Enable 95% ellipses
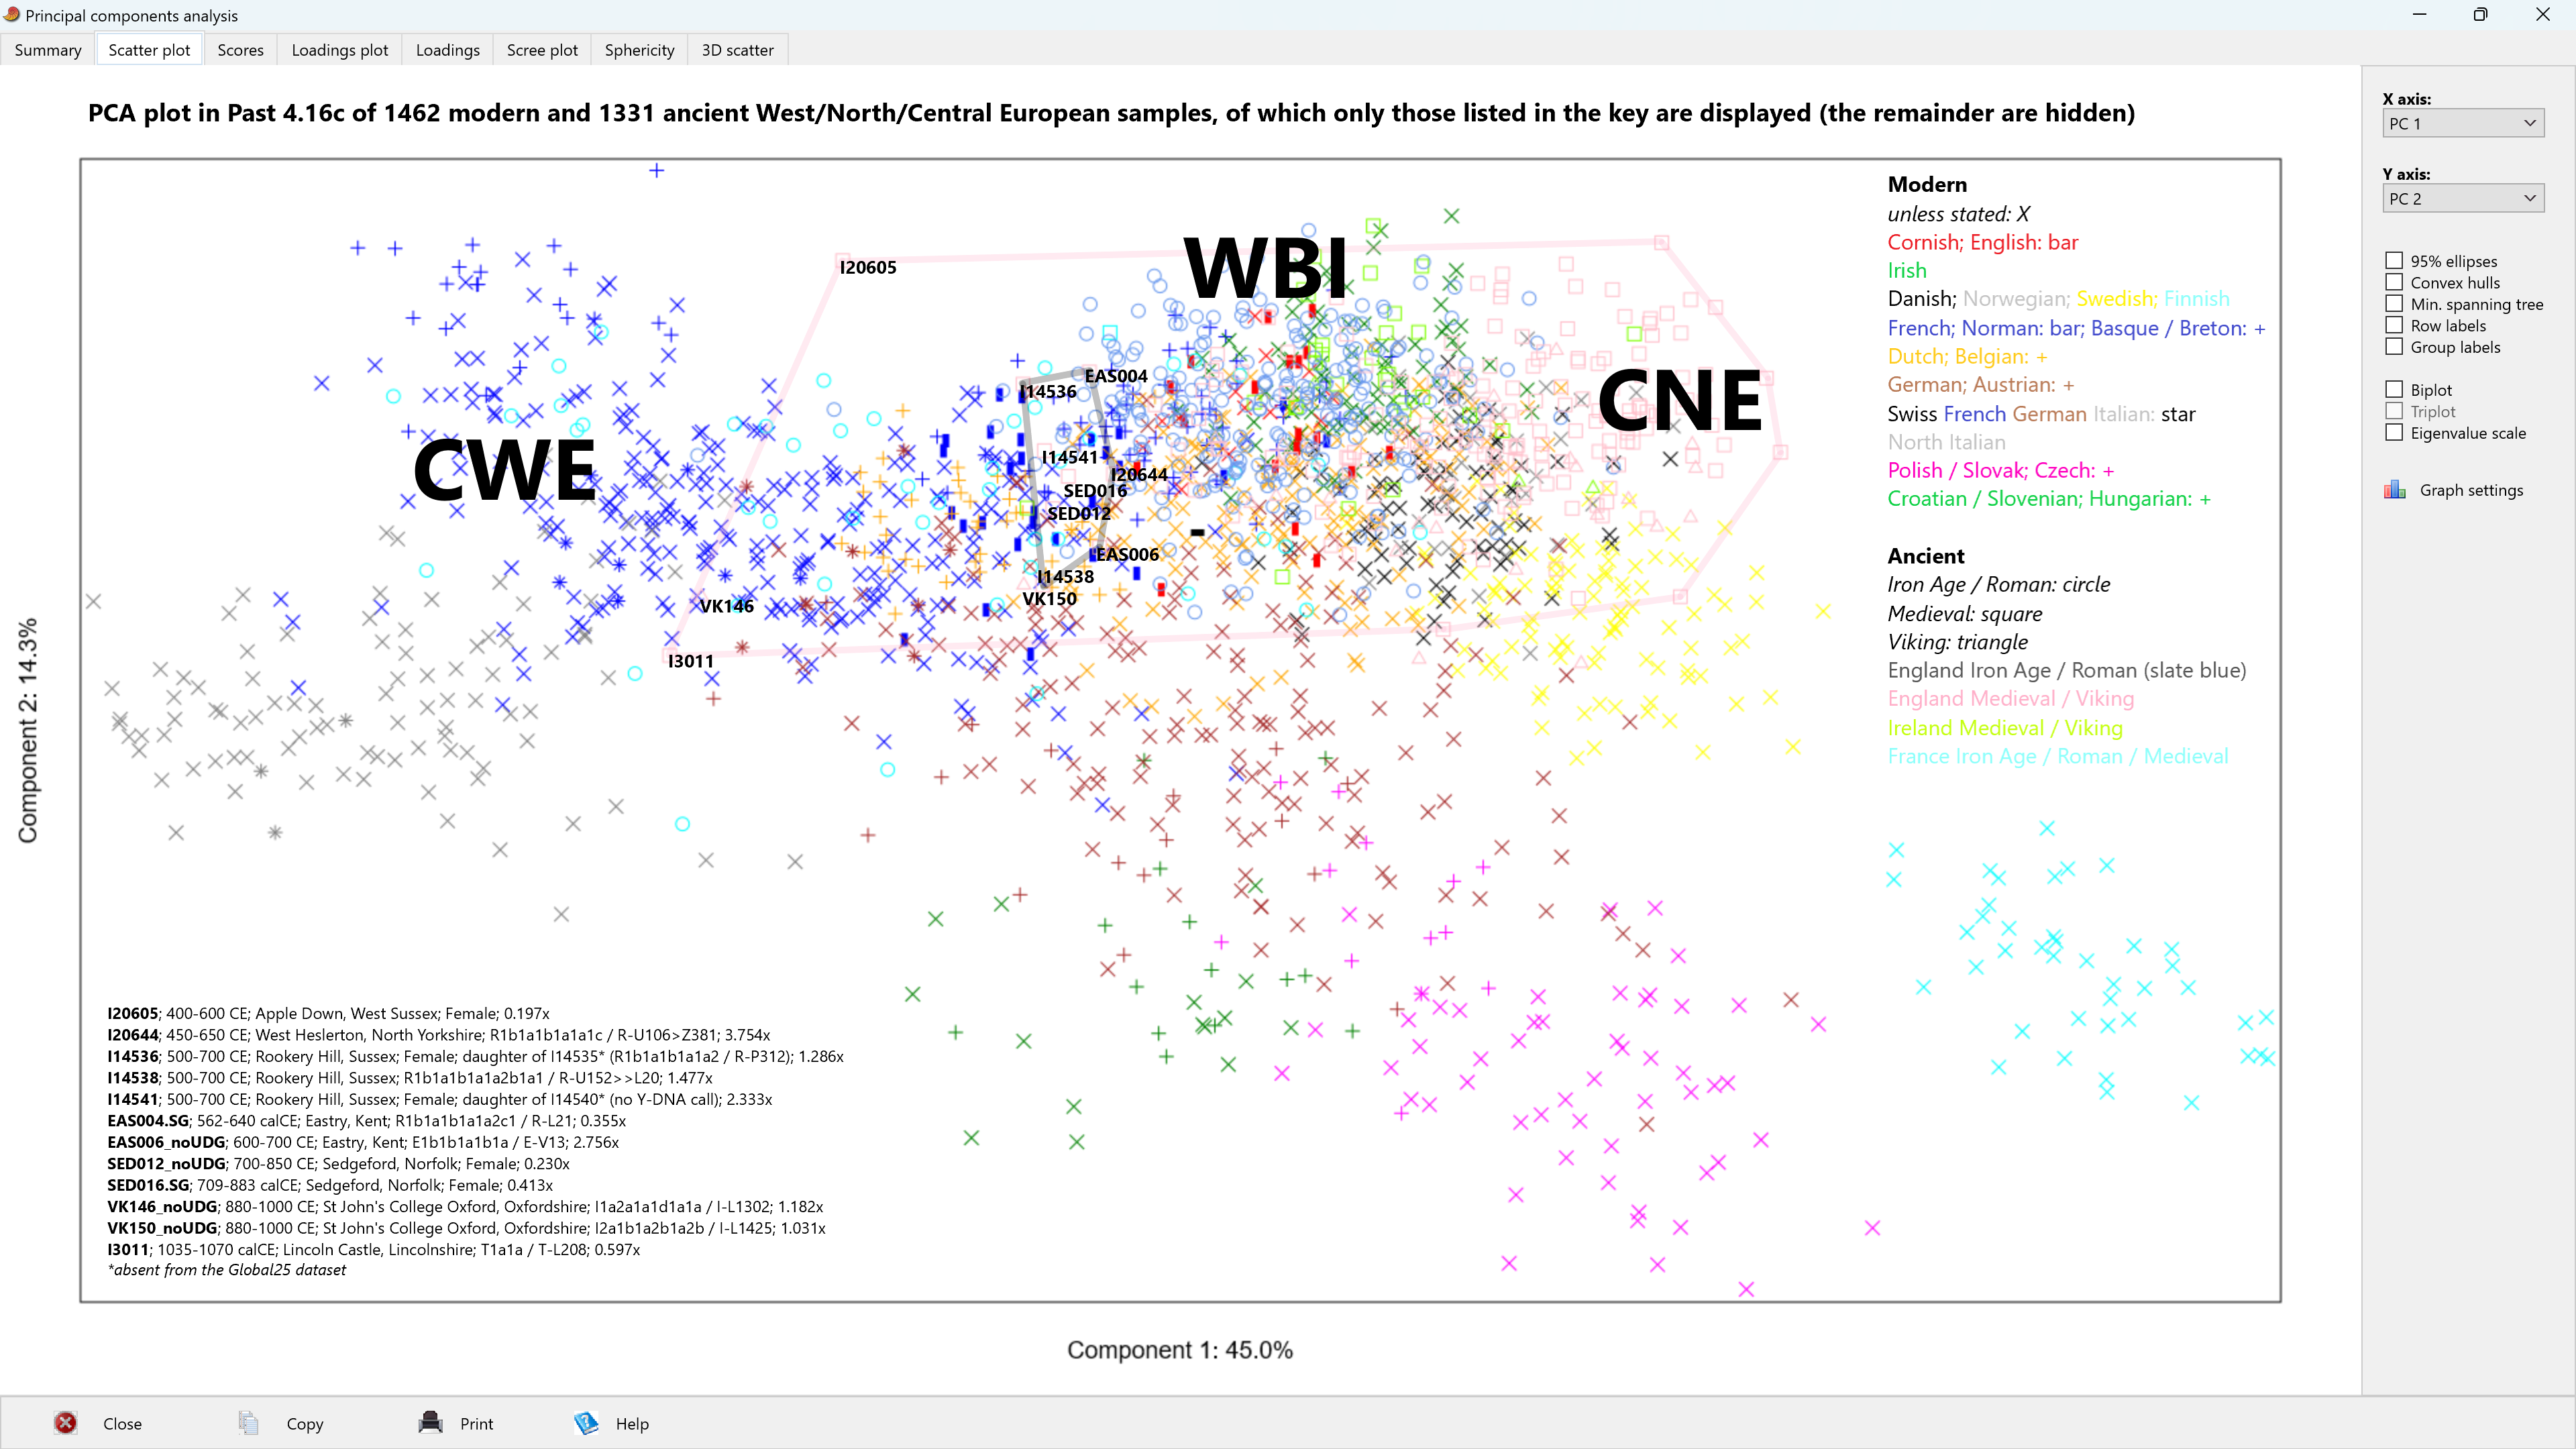 click(2395, 260)
